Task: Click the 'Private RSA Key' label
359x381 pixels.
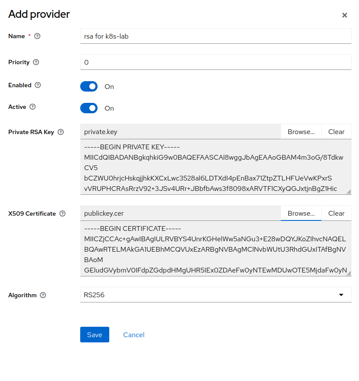Action: [x=31, y=132]
